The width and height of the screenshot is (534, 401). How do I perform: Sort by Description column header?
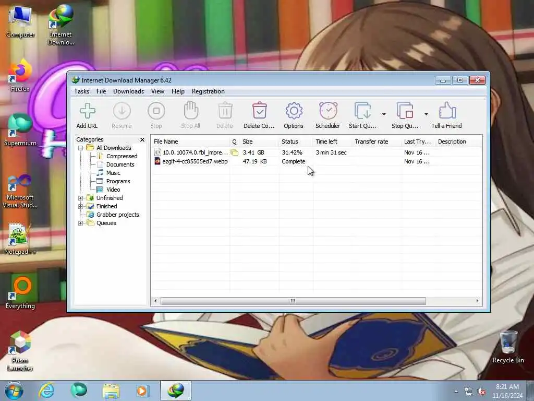pos(458,141)
